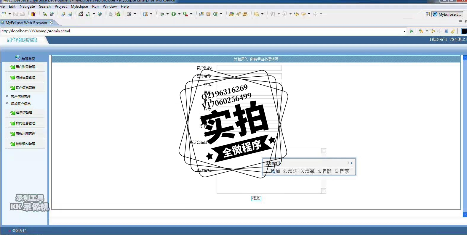Open 项目信息管理 in the sidebar
The width and height of the screenshot is (467, 235).
point(25,77)
